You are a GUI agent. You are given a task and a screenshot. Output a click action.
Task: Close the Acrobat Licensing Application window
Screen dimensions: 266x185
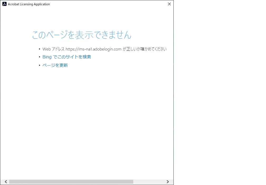click(x=169, y=4)
